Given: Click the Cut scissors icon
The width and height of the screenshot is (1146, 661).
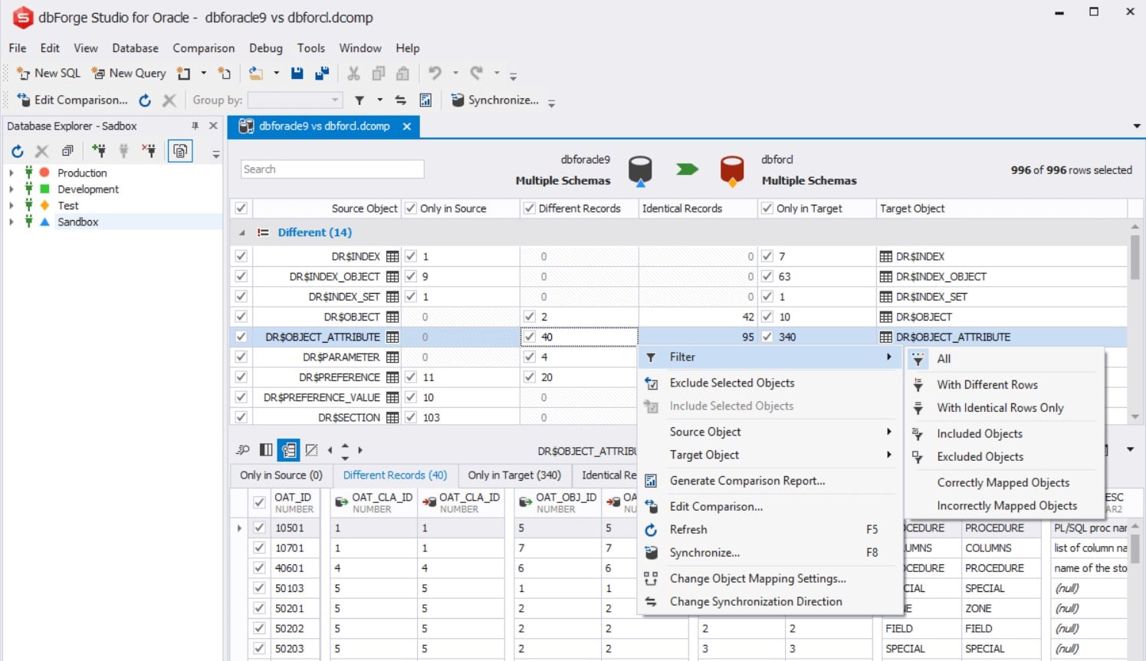Looking at the screenshot, I should [x=353, y=73].
